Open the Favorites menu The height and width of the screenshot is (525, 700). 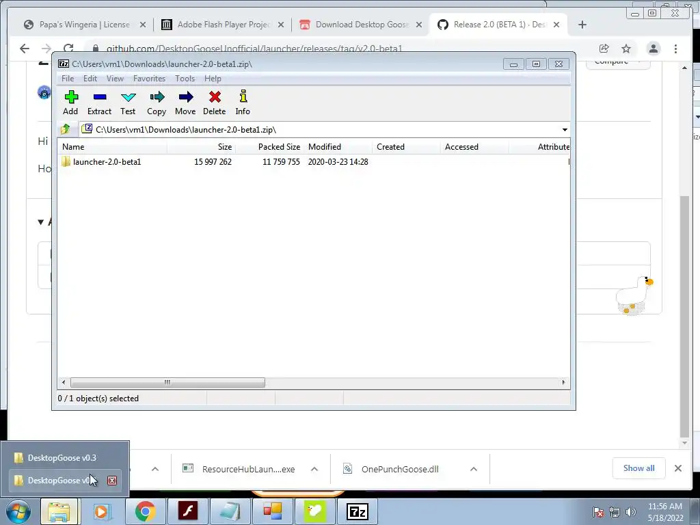(x=149, y=79)
